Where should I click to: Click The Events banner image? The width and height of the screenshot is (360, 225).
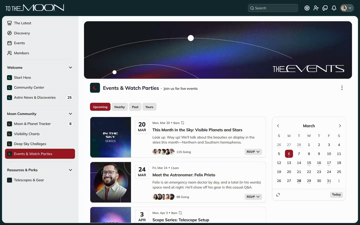[218, 50]
